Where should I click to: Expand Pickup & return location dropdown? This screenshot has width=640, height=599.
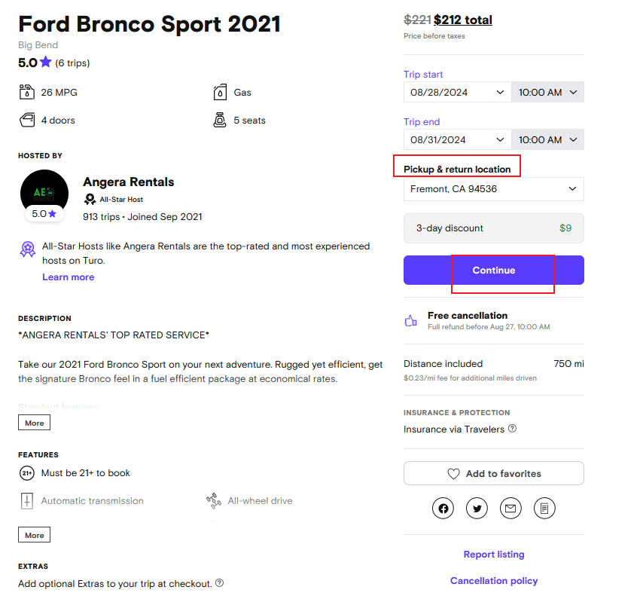click(493, 189)
